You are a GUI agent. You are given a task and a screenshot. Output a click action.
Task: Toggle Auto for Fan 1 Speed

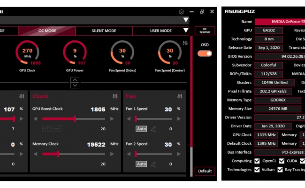[x=141, y=129]
